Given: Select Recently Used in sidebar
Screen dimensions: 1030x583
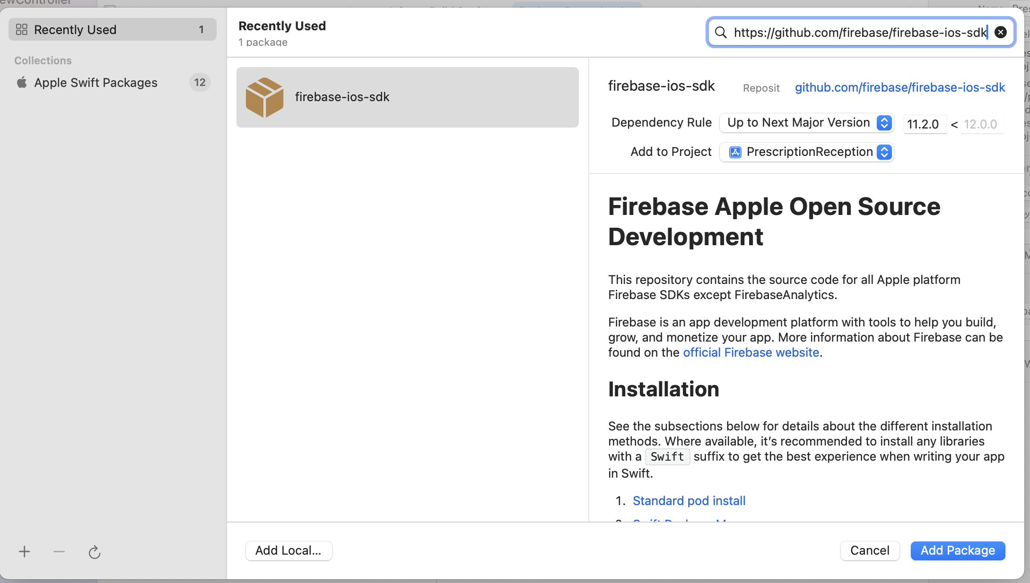Looking at the screenshot, I should 112,30.
